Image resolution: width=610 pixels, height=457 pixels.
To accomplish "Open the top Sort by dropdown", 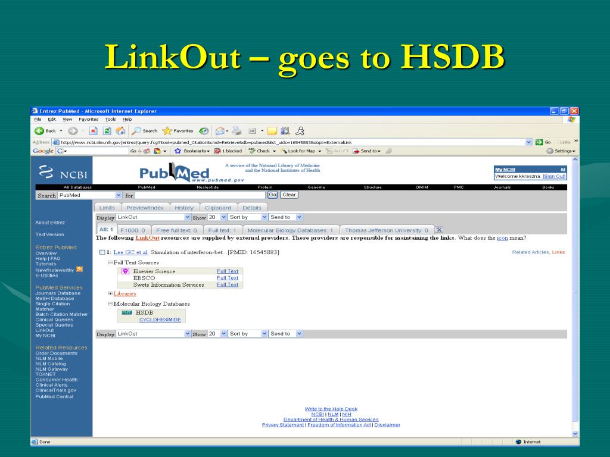I will (x=264, y=217).
